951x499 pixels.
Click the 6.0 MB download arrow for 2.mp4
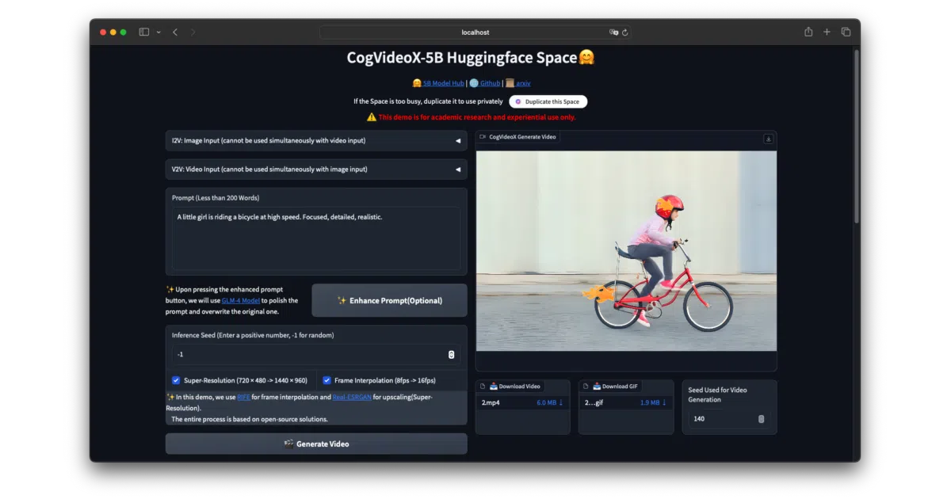[x=561, y=402]
